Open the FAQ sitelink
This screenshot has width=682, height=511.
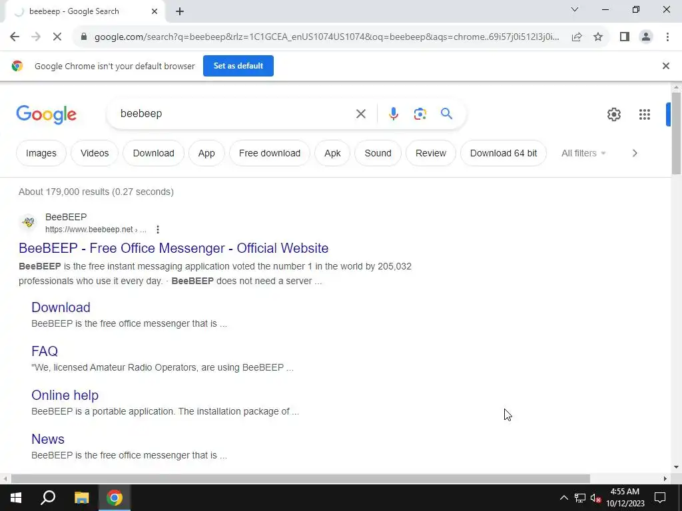45,351
